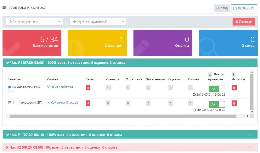
Task: Expand the Час #2 (08:20-08:50) panel chevron
Action: pyautogui.click(x=249, y=147)
